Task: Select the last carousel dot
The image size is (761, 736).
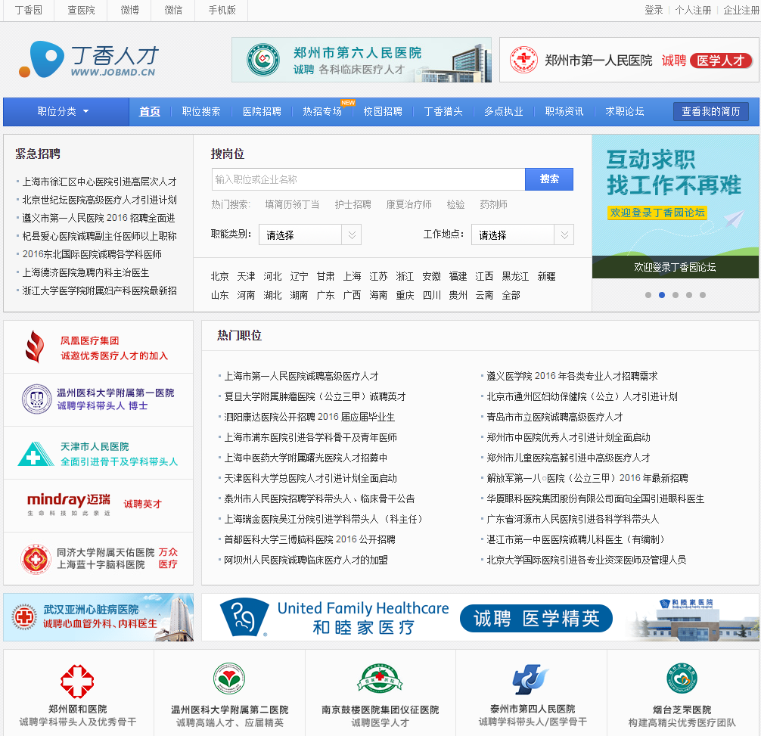Action: tap(702, 295)
